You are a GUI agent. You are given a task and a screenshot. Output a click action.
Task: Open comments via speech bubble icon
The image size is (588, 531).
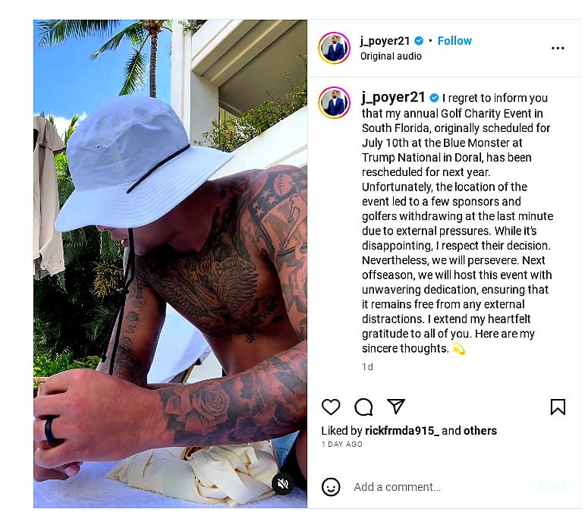click(x=363, y=407)
